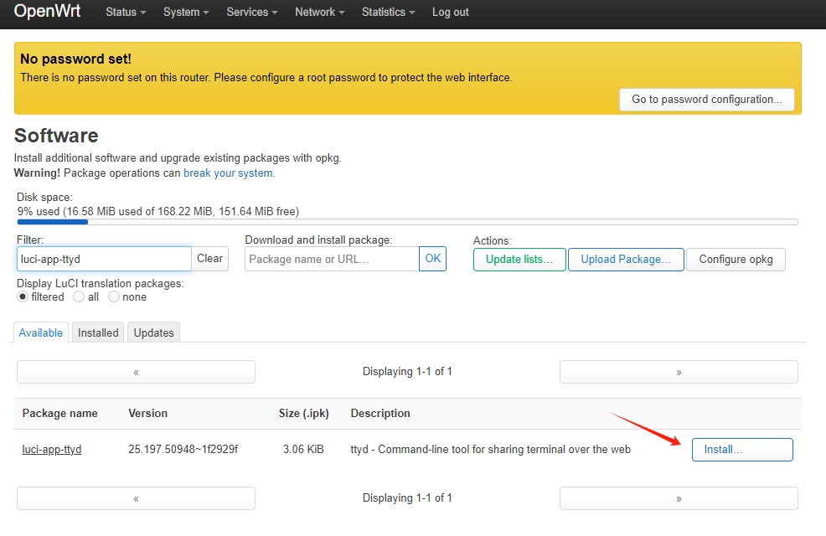Switch to the Available tab
Image resolution: width=826 pixels, height=536 pixels.
pyautogui.click(x=40, y=332)
